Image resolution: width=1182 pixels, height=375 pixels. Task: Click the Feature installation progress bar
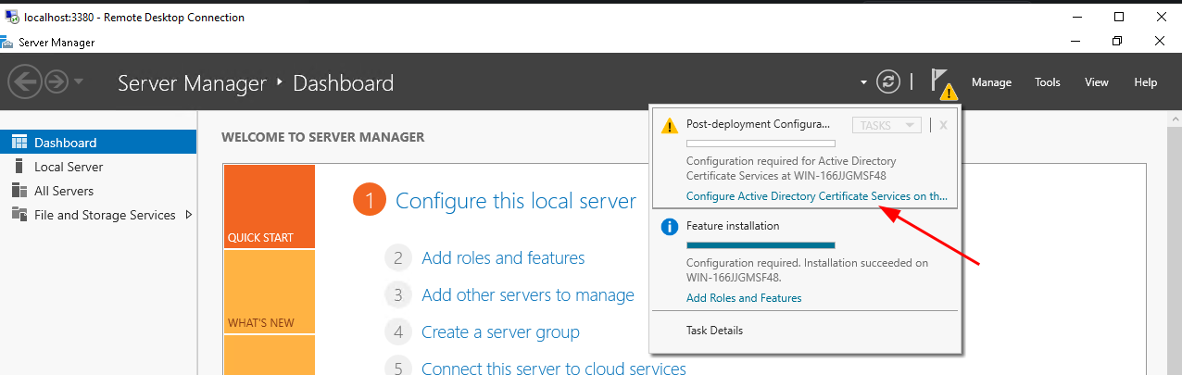(761, 245)
